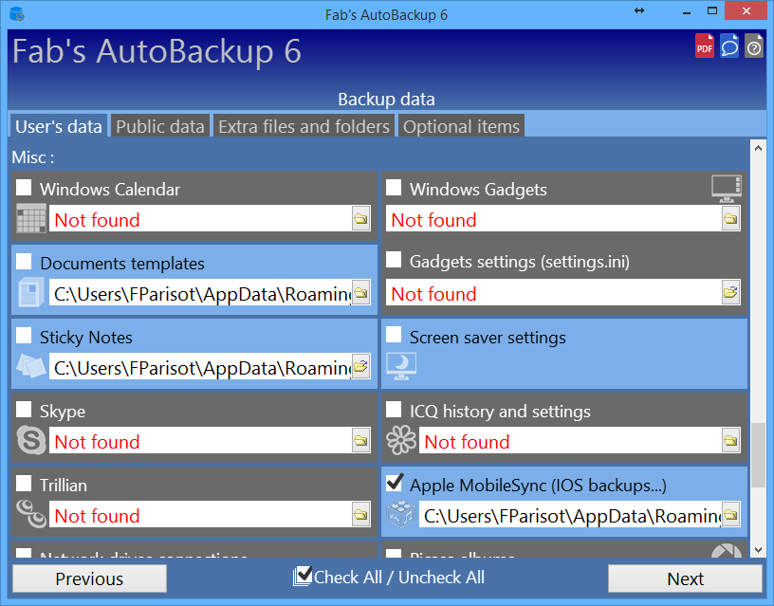Uncheck Apple MobileSync (IOS backups) checkbox
Screen dimensions: 774x606
click(x=394, y=483)
